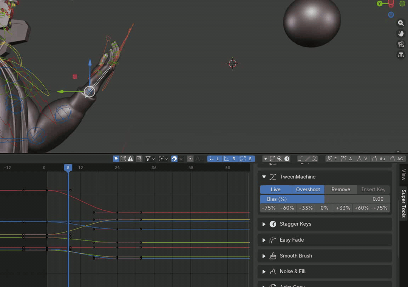This screenshot has height=287, width=408.
Task: Toggle the Overshoot button
Action: [308, 189]
